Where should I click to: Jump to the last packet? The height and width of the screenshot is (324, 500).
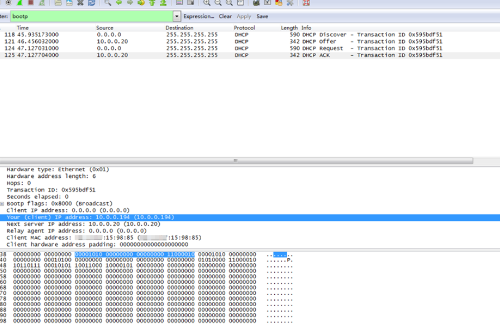coord(163,3)
